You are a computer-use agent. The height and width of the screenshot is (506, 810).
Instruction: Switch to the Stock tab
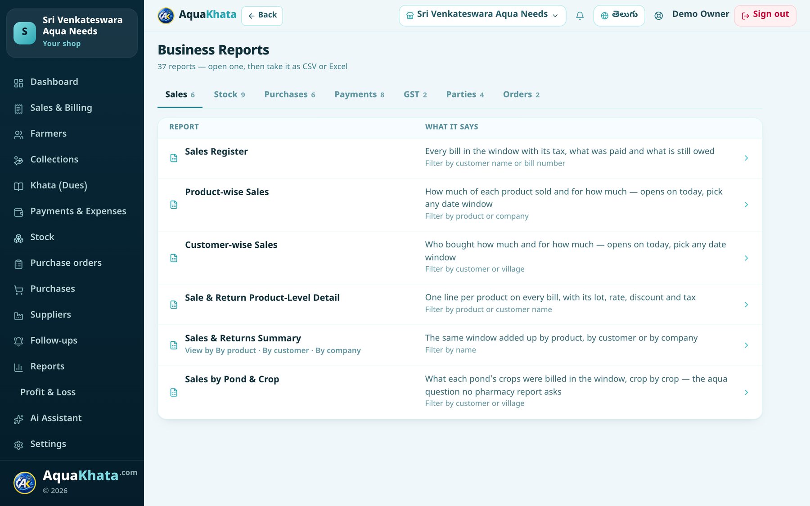click(229, 94)
